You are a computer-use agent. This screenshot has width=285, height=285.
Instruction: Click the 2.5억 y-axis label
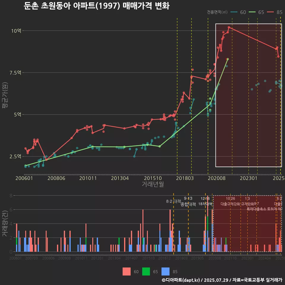click(15, 156)
